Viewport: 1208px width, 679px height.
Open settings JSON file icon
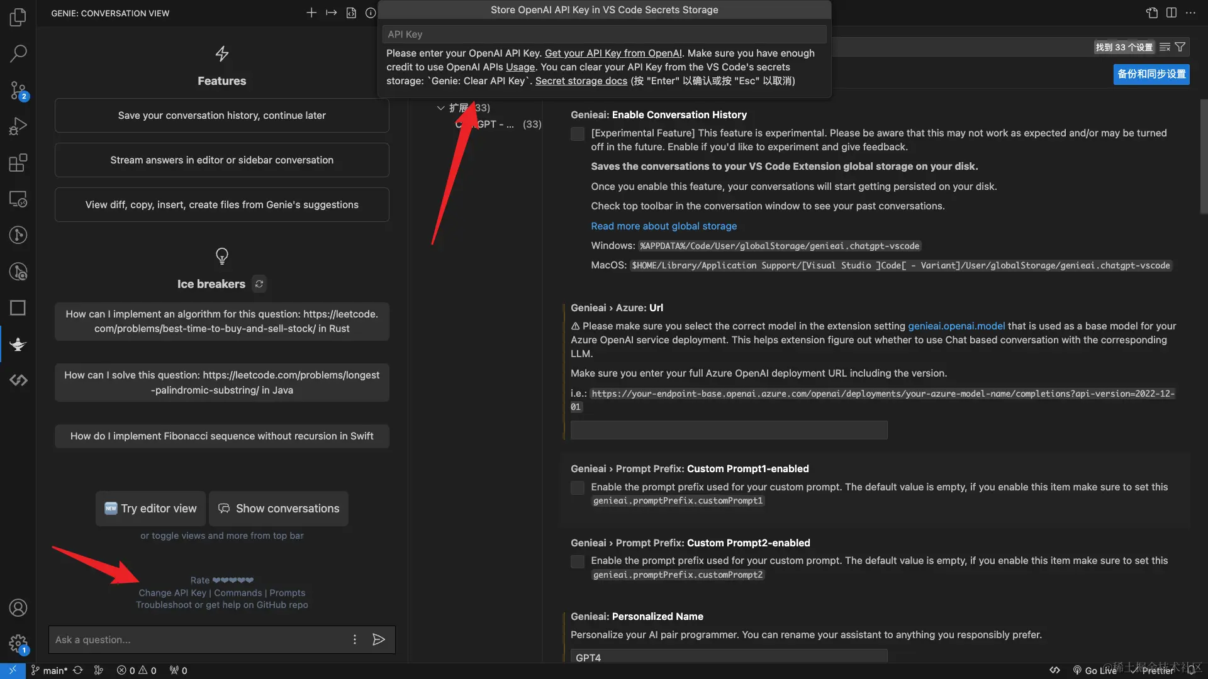pyautogui.click(x=1152, y=13)
